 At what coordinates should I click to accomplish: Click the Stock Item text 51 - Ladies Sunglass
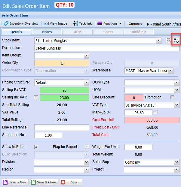(x=52, y=41)
